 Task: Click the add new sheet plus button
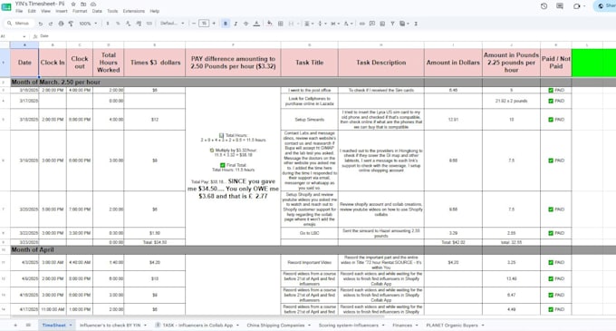15,325
